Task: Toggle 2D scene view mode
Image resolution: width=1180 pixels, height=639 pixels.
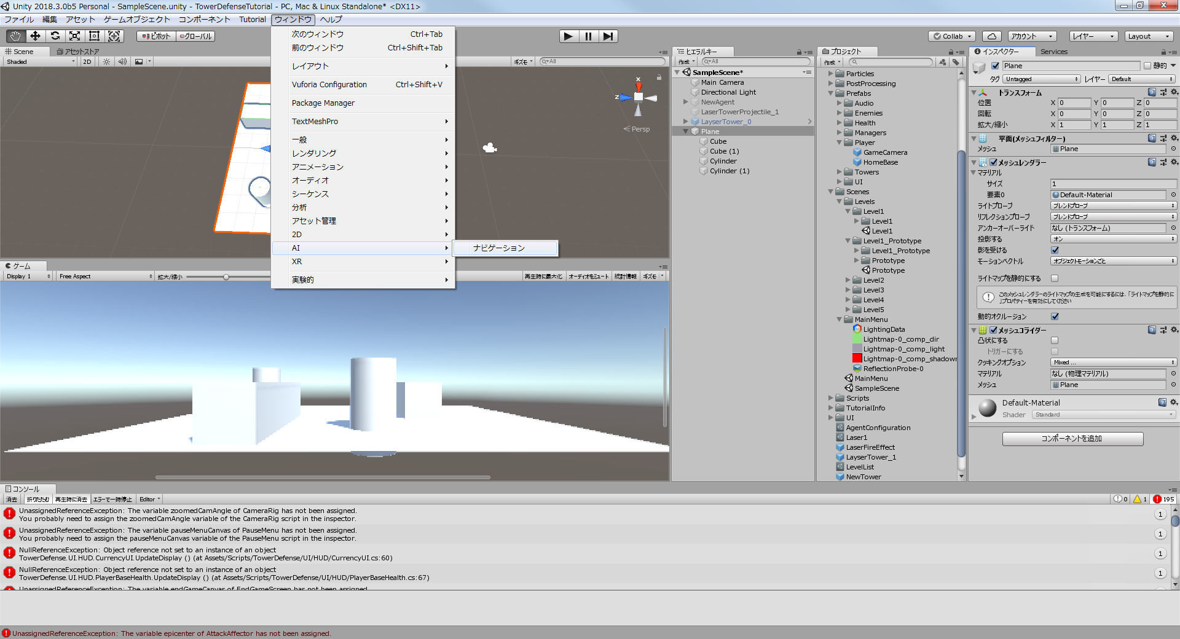Action: point(87,61)
